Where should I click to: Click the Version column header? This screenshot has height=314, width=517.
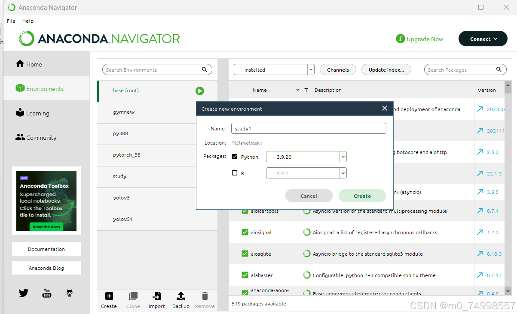pos(486,90)
